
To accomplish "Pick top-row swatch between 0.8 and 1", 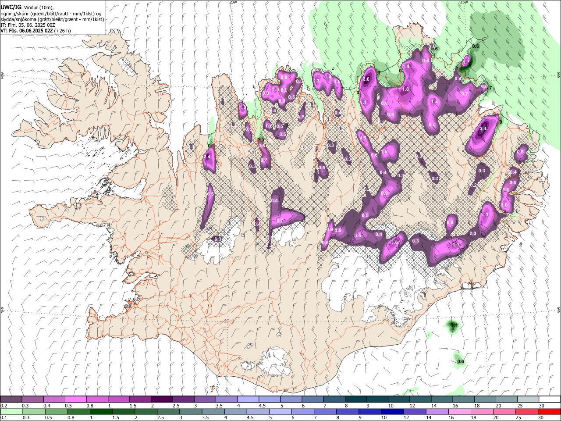I will point(97,400).
